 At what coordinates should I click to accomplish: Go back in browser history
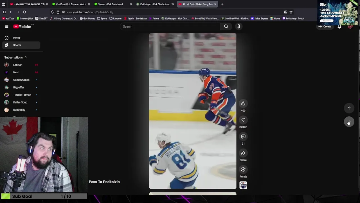[x=11, y=12]
